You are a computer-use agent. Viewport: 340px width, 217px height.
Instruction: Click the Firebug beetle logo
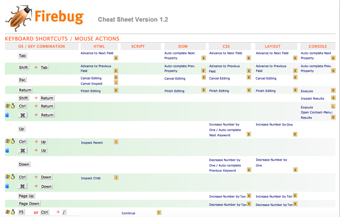(19, 18)
